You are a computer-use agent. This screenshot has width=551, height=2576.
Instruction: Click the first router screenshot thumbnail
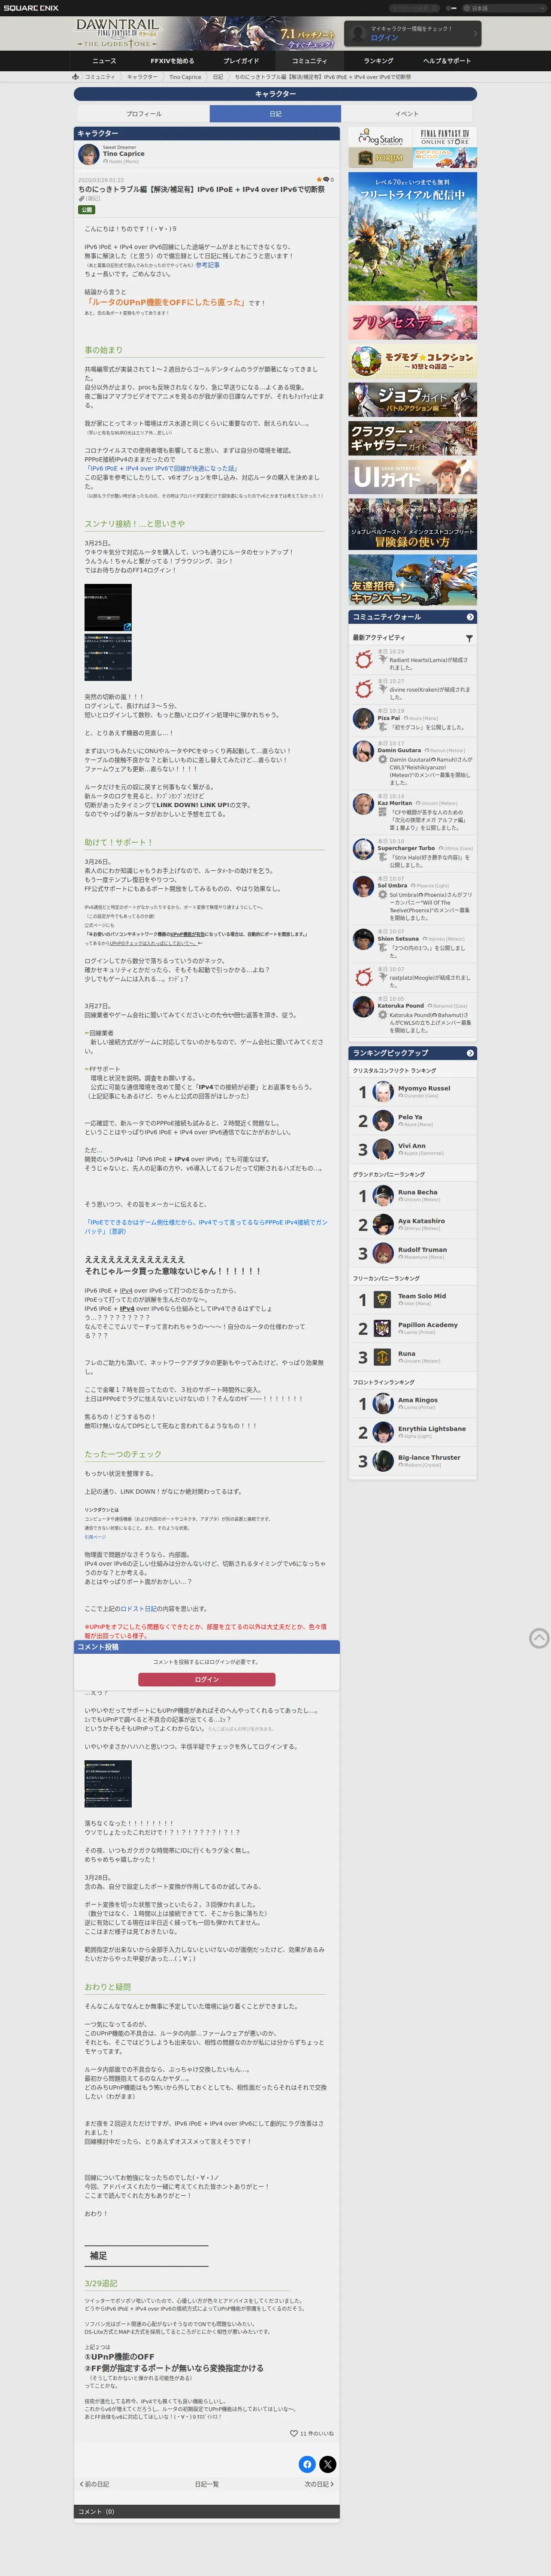point(108,608)
